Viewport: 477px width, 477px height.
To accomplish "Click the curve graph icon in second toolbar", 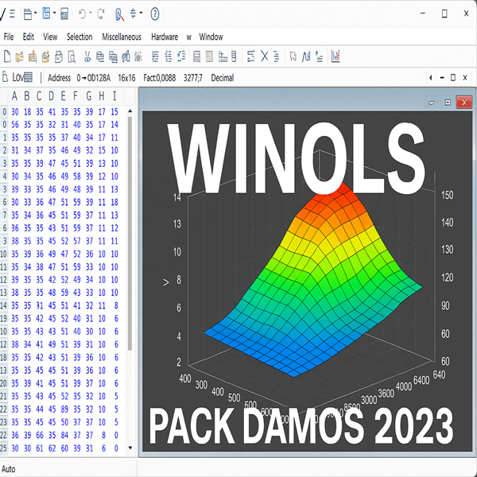I will (x=306, y=56).
